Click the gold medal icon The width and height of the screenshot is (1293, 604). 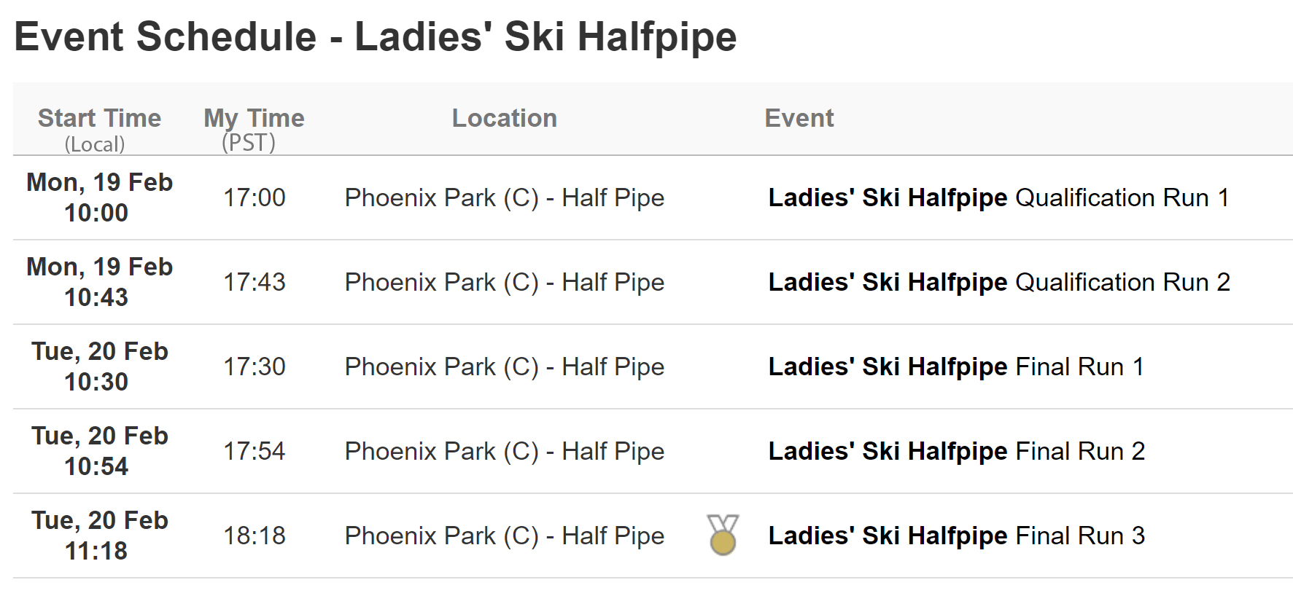(x=723, y=535)
